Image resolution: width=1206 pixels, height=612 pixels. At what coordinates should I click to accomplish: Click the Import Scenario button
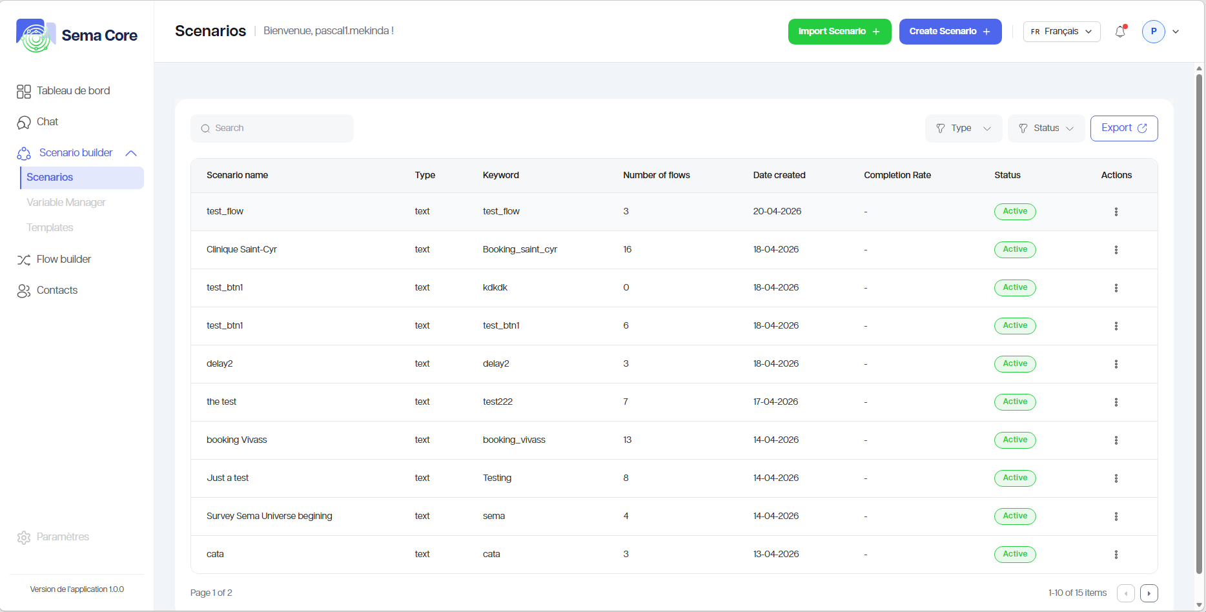839,32
